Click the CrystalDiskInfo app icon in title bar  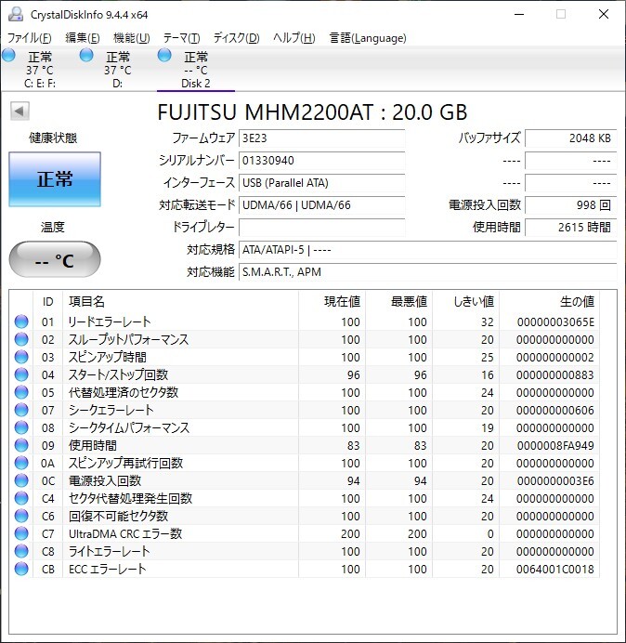(16, 14)
